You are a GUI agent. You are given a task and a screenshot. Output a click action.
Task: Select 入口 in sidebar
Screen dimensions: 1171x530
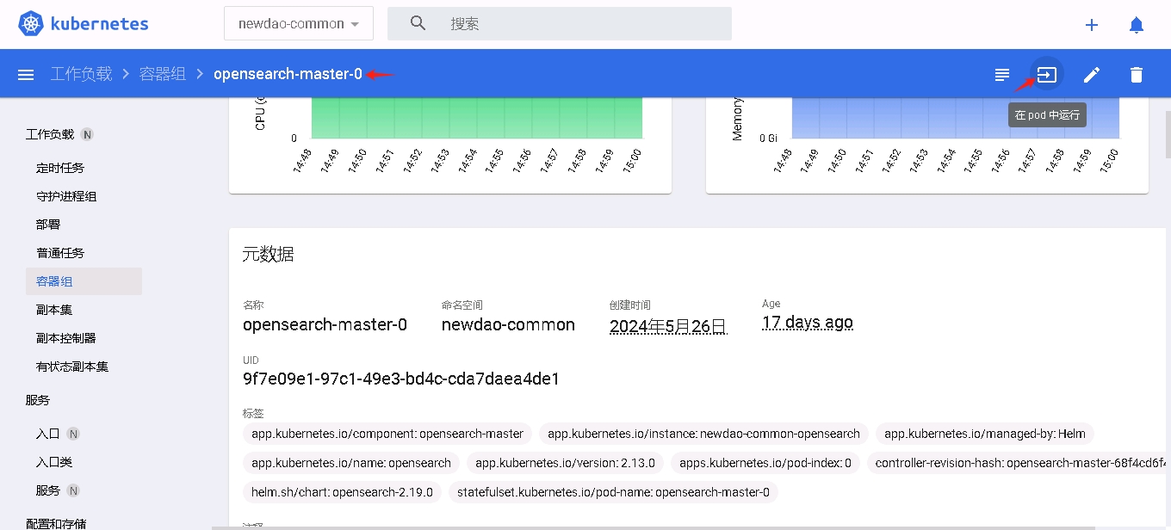tap(48, 434)
